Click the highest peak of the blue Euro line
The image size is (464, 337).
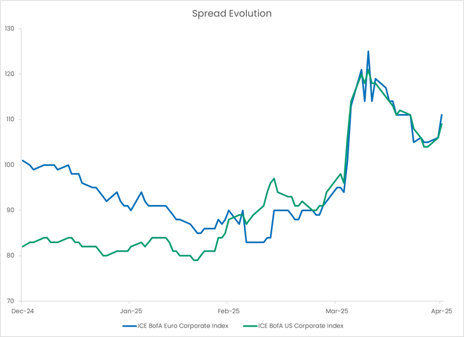(368, 51)
